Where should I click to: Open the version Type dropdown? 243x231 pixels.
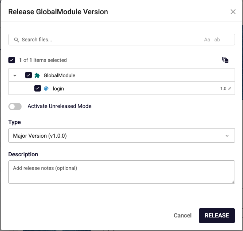(122, 135)
